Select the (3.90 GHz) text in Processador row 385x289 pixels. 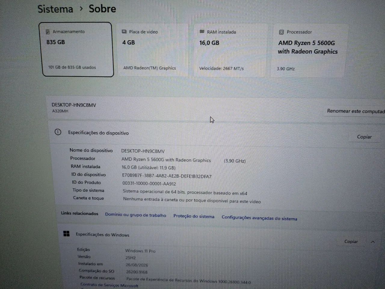point(235,161)
